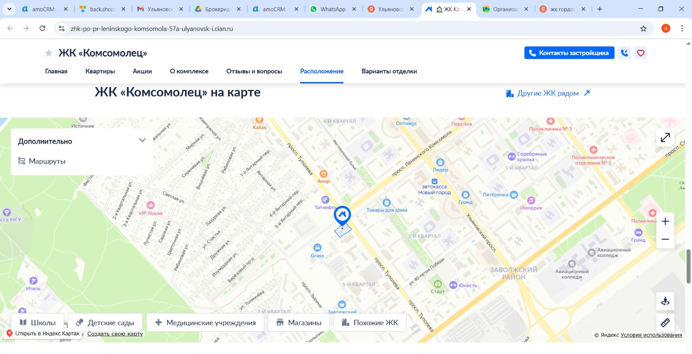This screenshot has width=692, height=354.
Task: Toggle Детские сады map layer
Action: [x=105, y=322]
